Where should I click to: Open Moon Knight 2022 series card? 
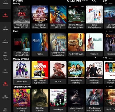point(76,100)
